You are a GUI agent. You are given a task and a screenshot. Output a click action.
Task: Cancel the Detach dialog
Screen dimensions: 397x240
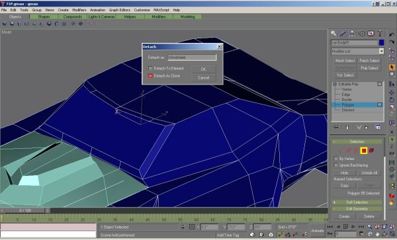click(204, 77)
